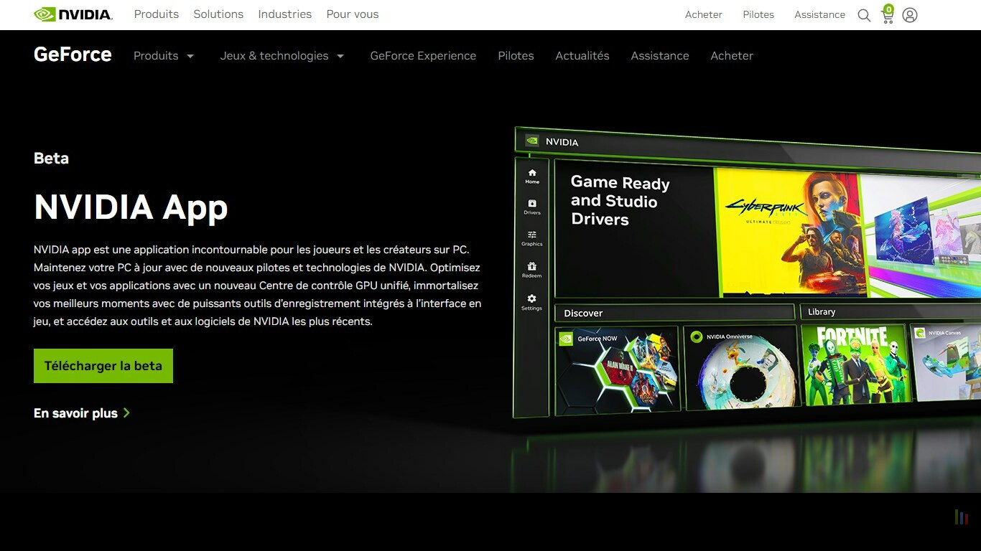The width and height of the screenshot is (981, 551).
Task: Open the search magnifier icon
Action: click(864, 15)
